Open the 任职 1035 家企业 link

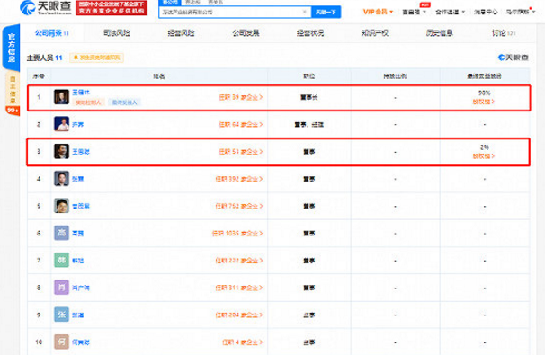click(x=237, y=234)
